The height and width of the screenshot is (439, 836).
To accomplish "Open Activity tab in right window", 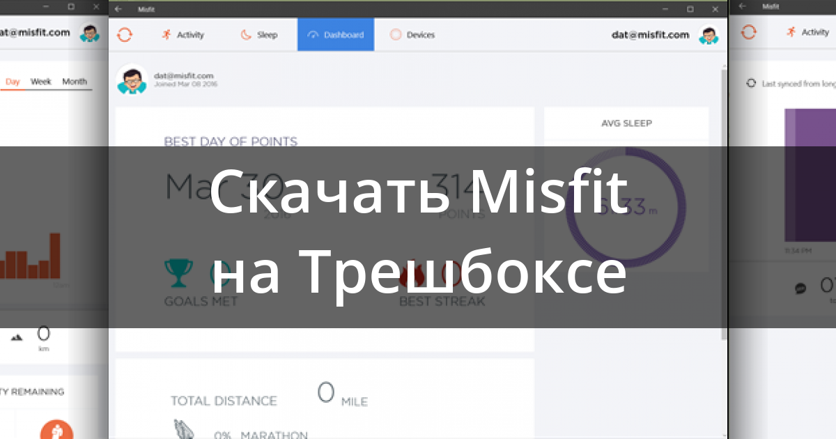I will [x=807, y=32].
